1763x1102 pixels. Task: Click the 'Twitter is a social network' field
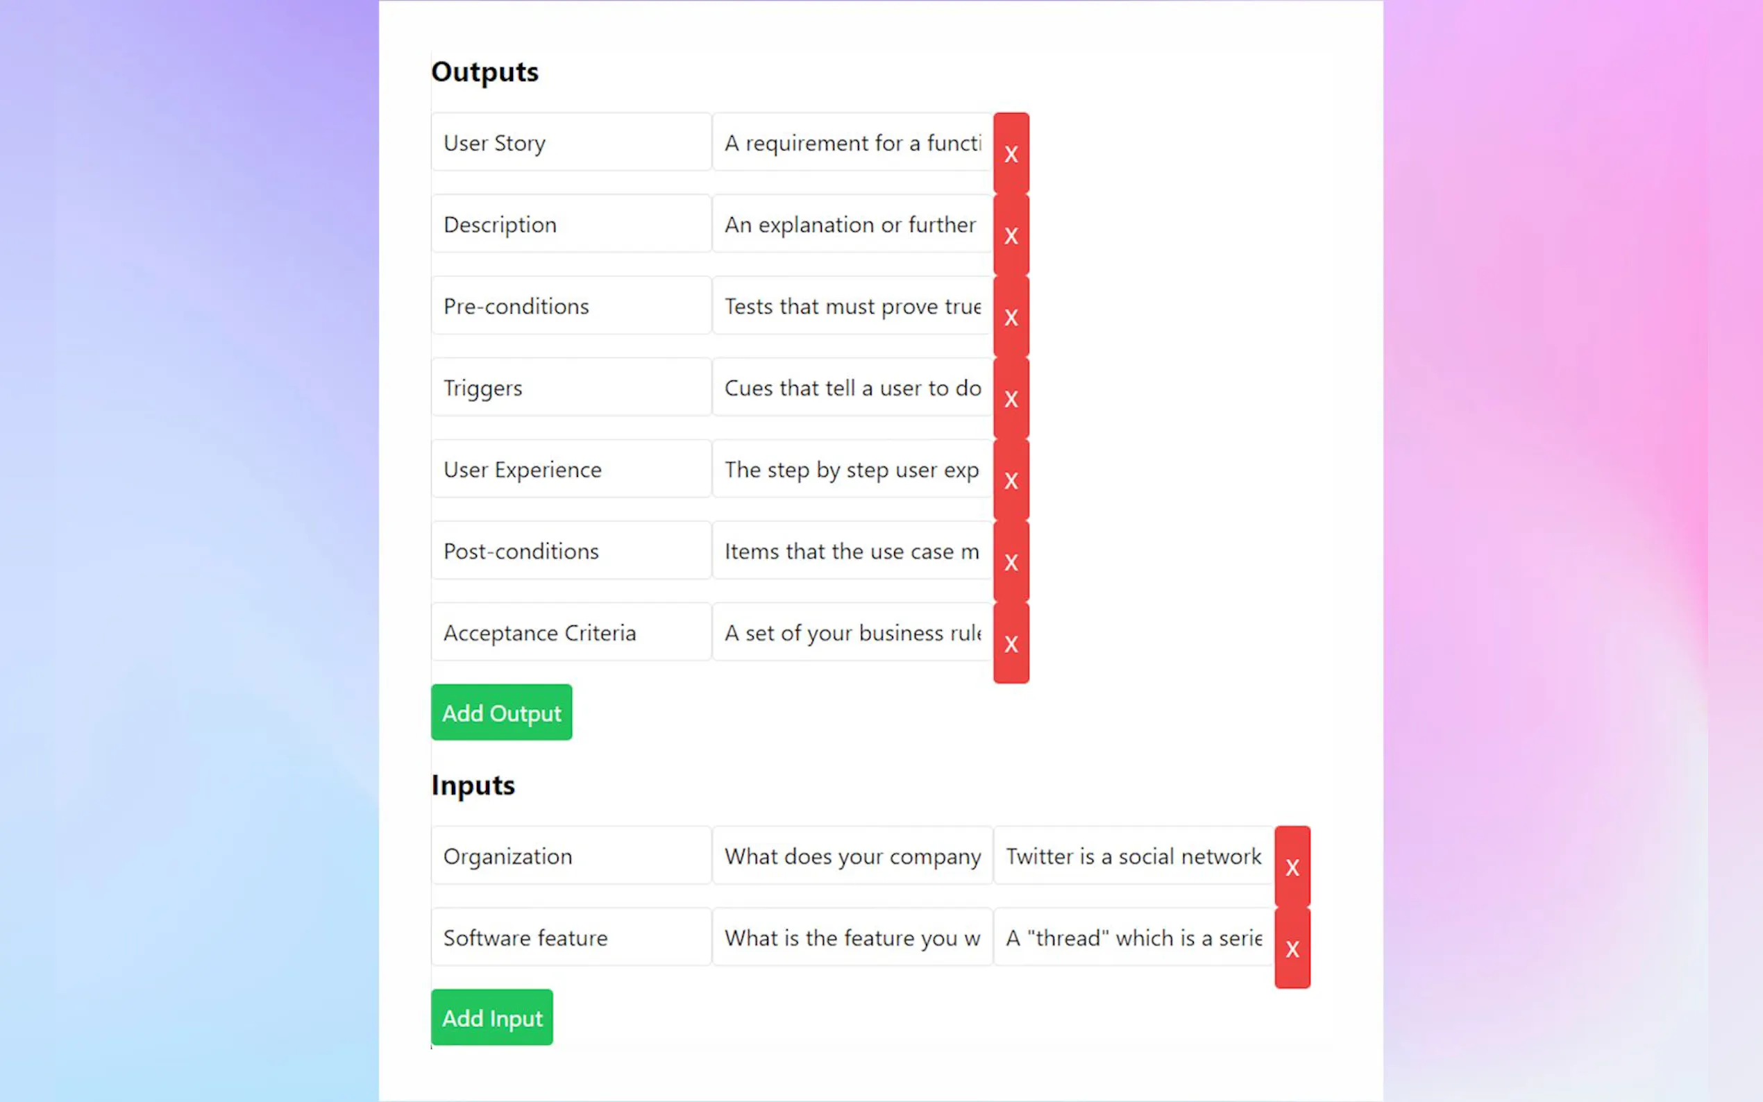(1133, 855)
